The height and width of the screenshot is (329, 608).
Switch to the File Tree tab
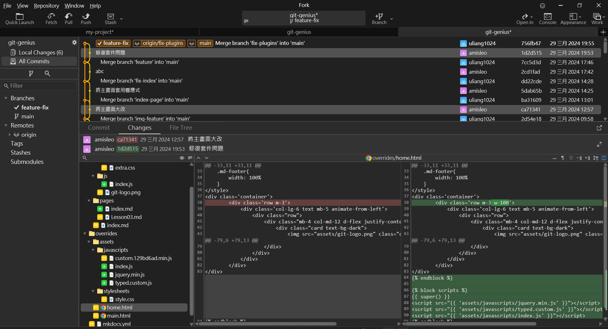tap(181, 128)
